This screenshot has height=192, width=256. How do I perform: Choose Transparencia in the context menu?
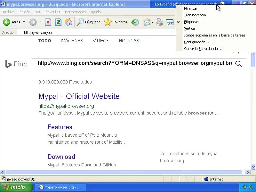[x=216, y=15]
